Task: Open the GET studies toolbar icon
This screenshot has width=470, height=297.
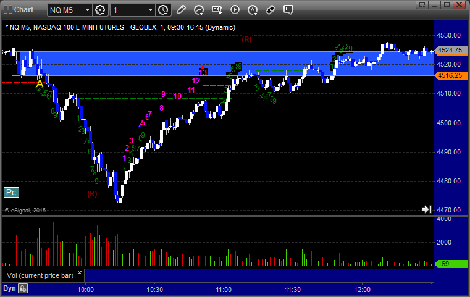Action: (x=217, y=10)
